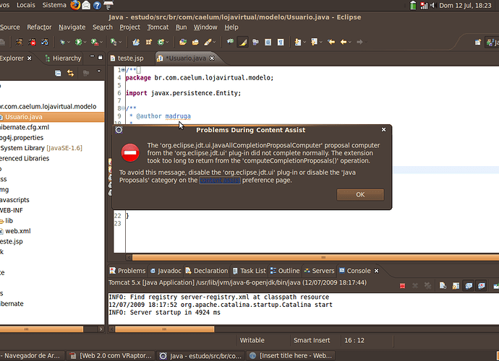This screenshot has height=361, width=499.
Task: Open New Java Class dropdown arrow
Action: tap(167, 43)
